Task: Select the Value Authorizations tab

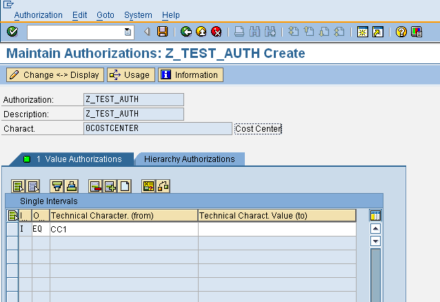Action: click(x=73, y=159)
